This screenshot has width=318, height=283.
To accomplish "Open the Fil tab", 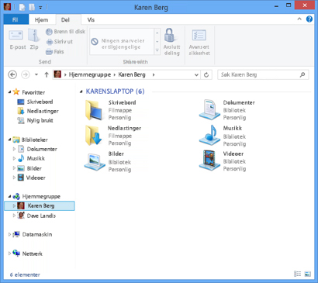I will (16, 19).
